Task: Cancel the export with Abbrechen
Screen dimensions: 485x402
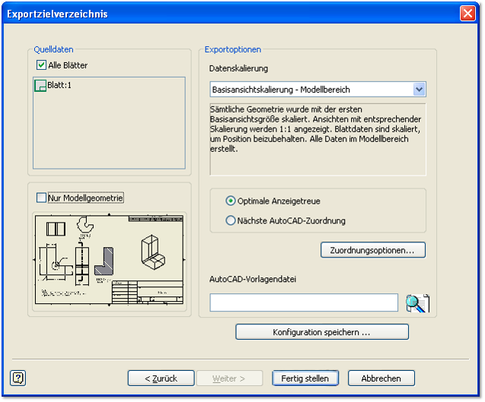Action: click(381, 378)
